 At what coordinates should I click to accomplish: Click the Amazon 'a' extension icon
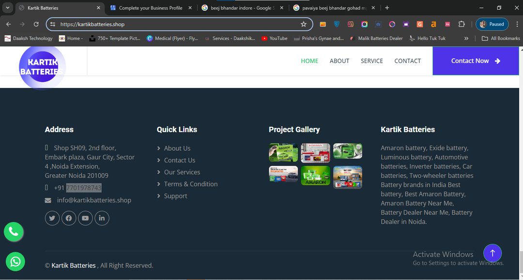(x=433, y=24)
